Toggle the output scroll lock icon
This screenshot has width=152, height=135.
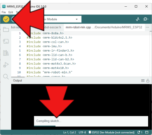(x=148, y=81)
